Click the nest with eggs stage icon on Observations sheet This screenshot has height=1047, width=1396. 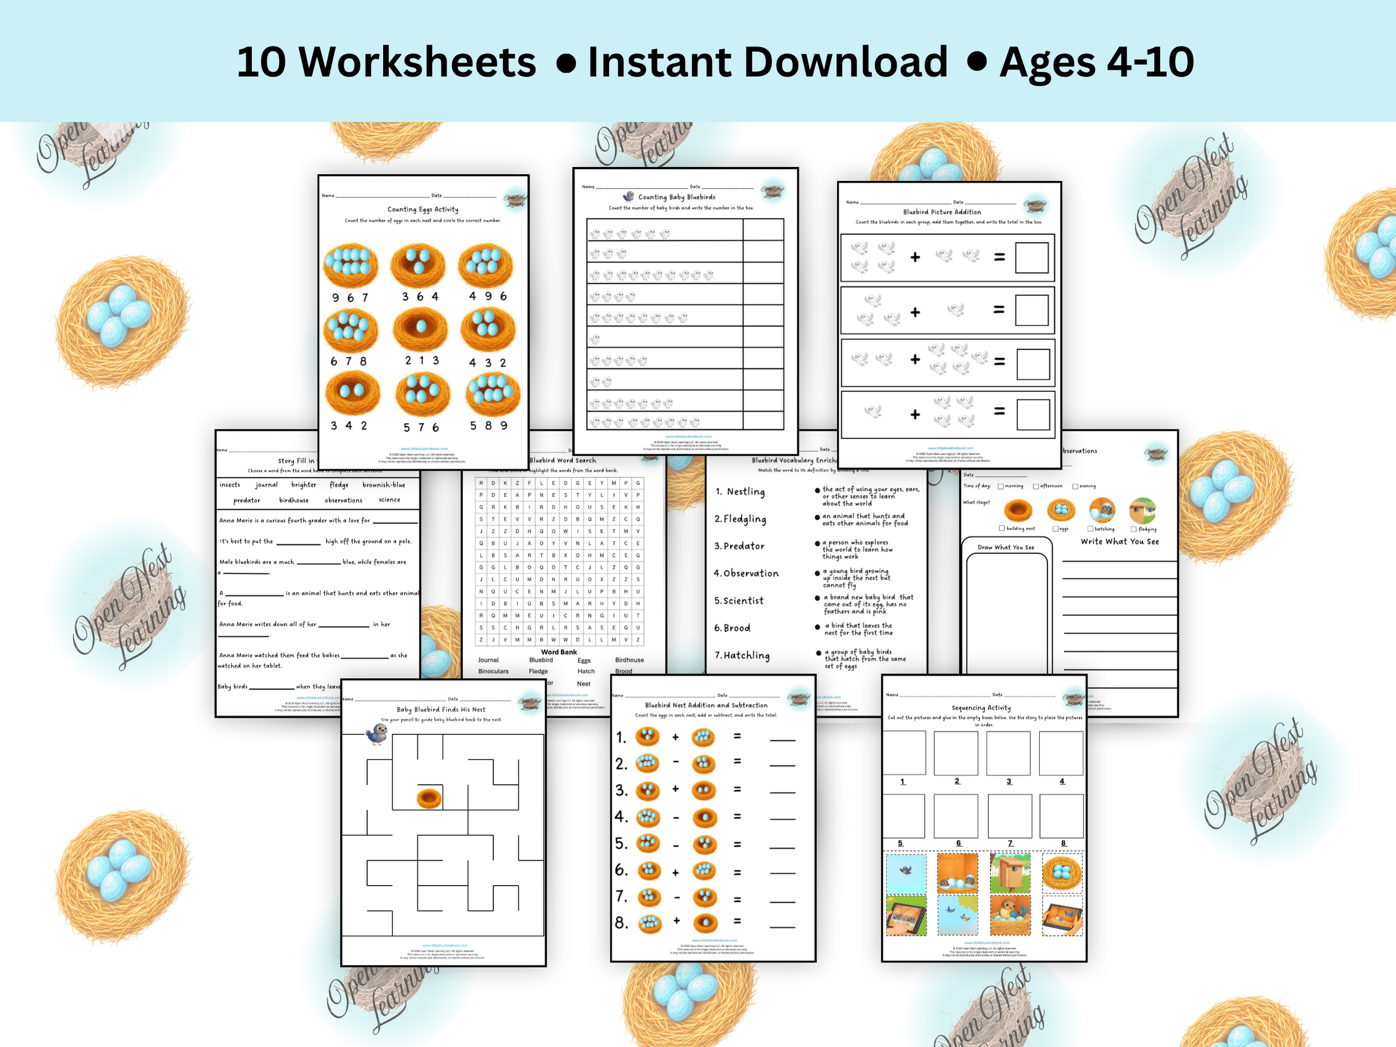coord(1061,509)
